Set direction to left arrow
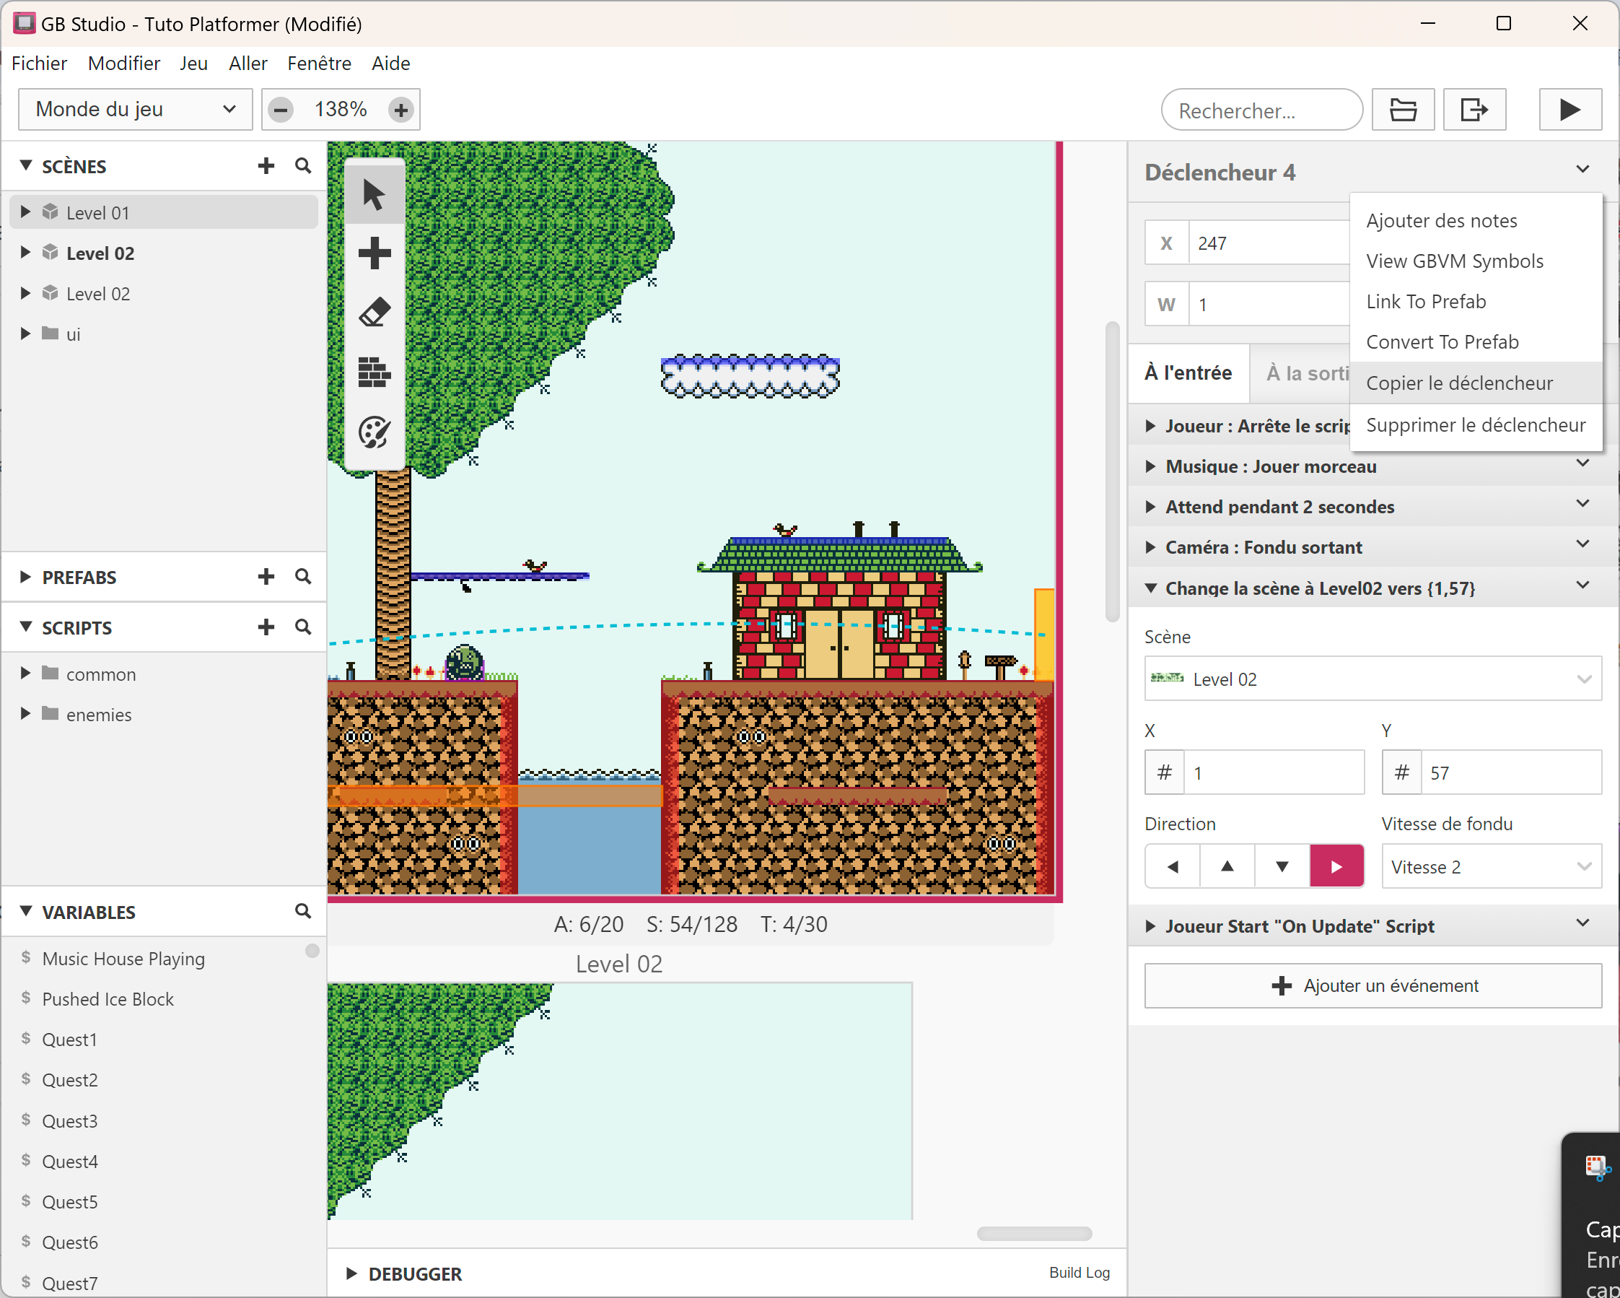Screen dimensions: 1620x1298 tap(1172, 866)
